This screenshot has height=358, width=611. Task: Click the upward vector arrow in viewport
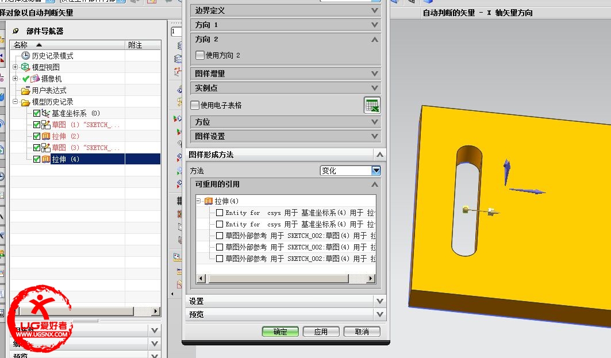(506, 171)
